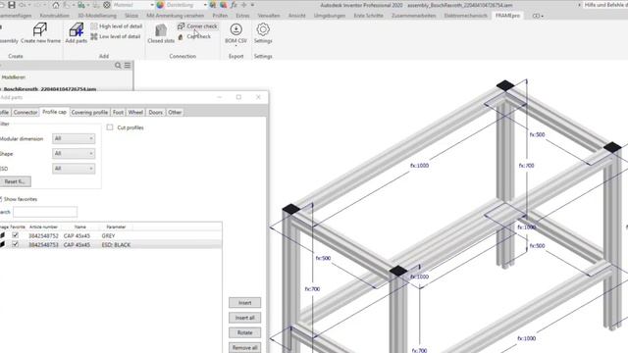Click the Insert all button
Image resolution: width=628 pixels, height=353 pixels.
point(244,318)
